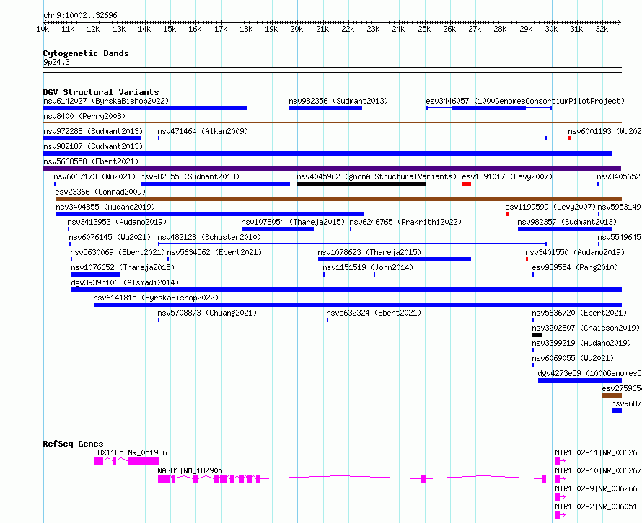Click the first exon of DDX11L5
The width and height of the screenshot is (642, 523).
(98, 461)
